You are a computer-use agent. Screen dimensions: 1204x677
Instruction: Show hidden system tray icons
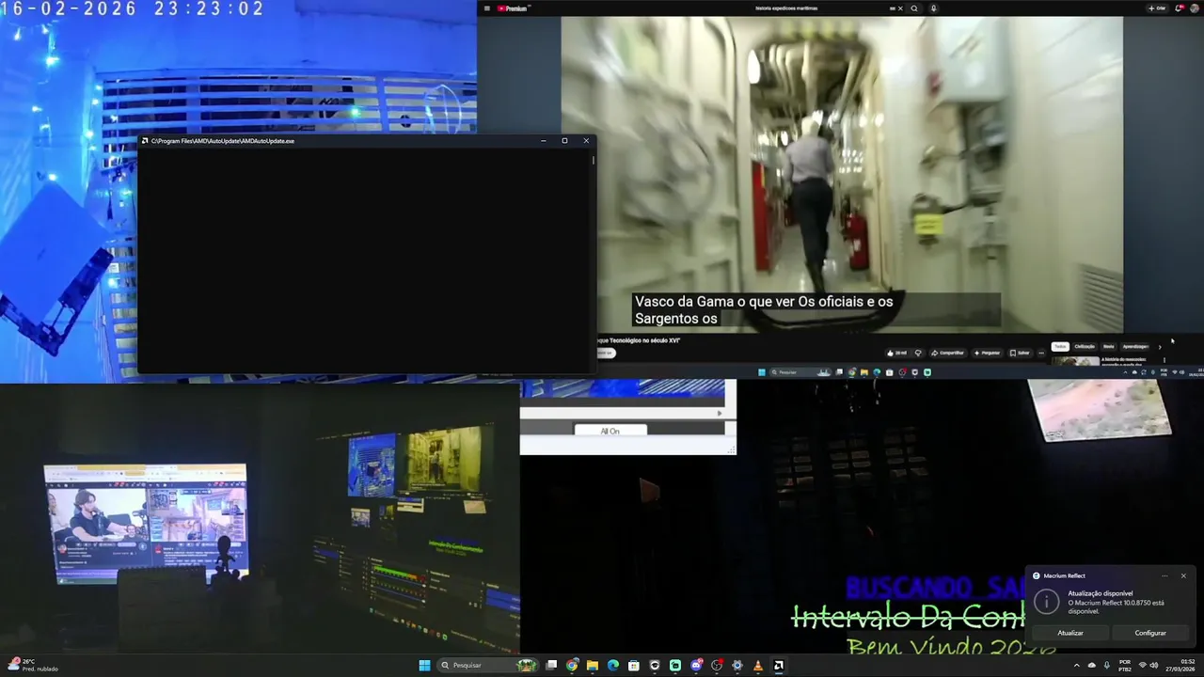[x=1077, y=666]
